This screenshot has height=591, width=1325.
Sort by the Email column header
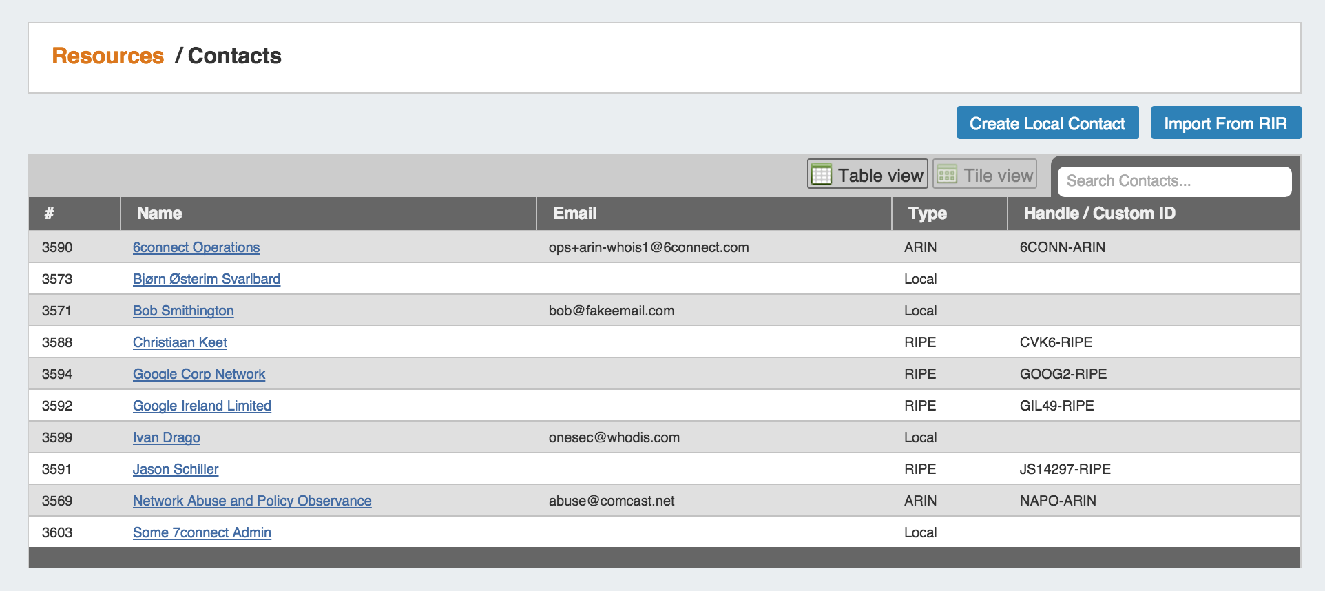pyautogui.click(x=574, y=214)
